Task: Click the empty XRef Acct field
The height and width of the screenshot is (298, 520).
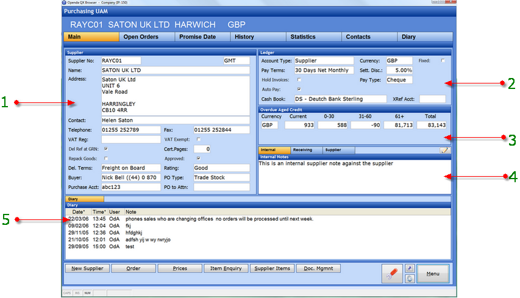Action: point(432,99)
